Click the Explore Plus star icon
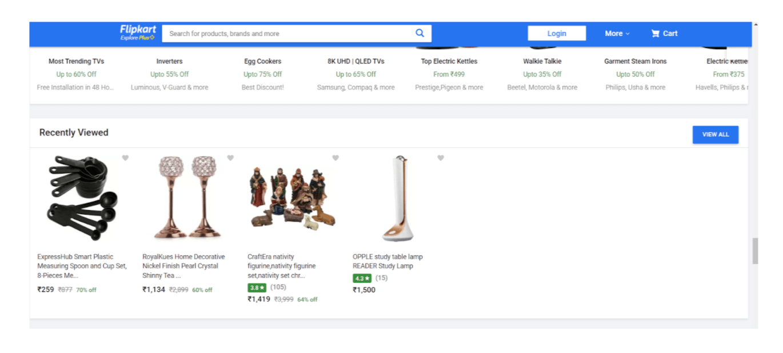This screenshot has height=353, width=783. point(151,38)
